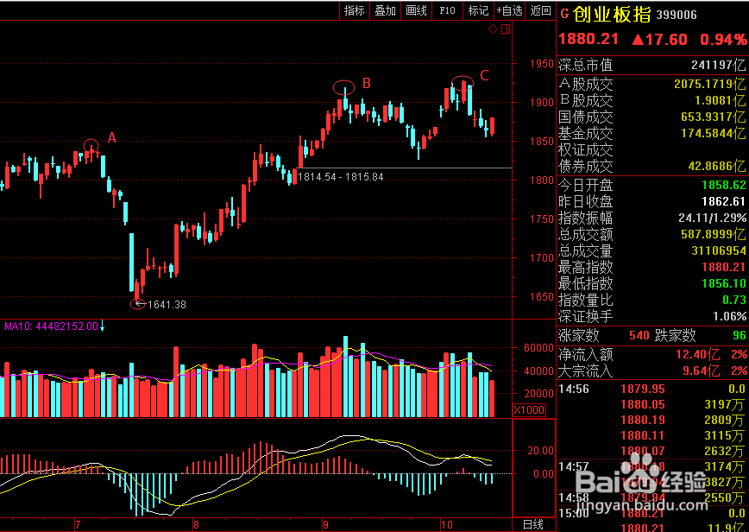Select the 画线 drawing tool
This screenshot has height=532, width=749.
tap(416, 10)
